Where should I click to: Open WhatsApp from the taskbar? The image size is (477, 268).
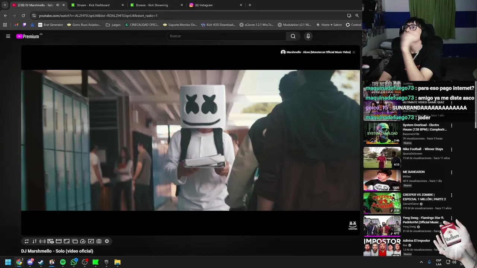point(74,262)
